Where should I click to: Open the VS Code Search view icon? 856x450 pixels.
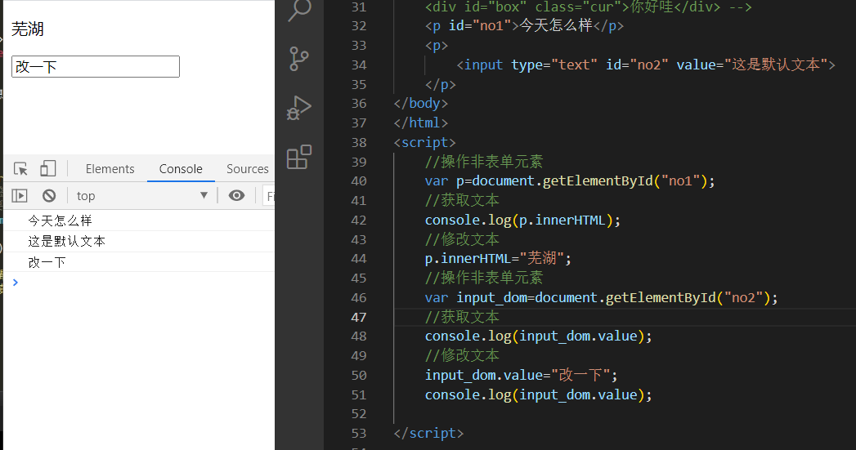point(299,9)
